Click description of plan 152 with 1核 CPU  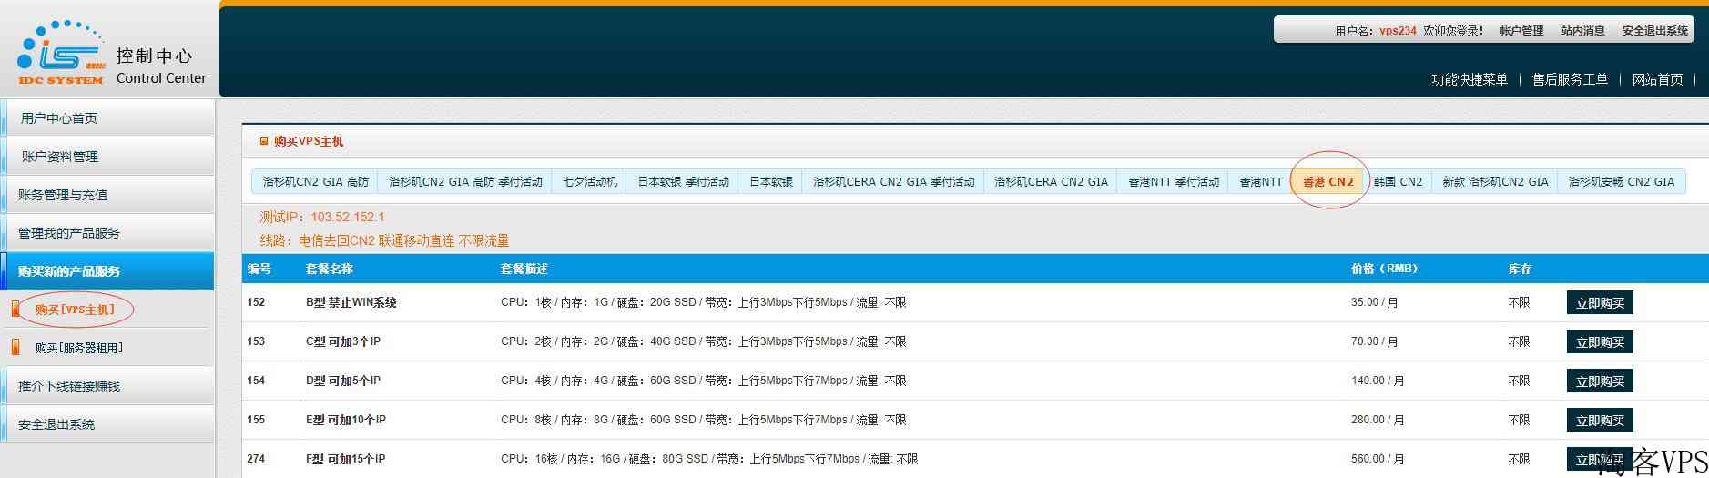click(x=704, y=302)
